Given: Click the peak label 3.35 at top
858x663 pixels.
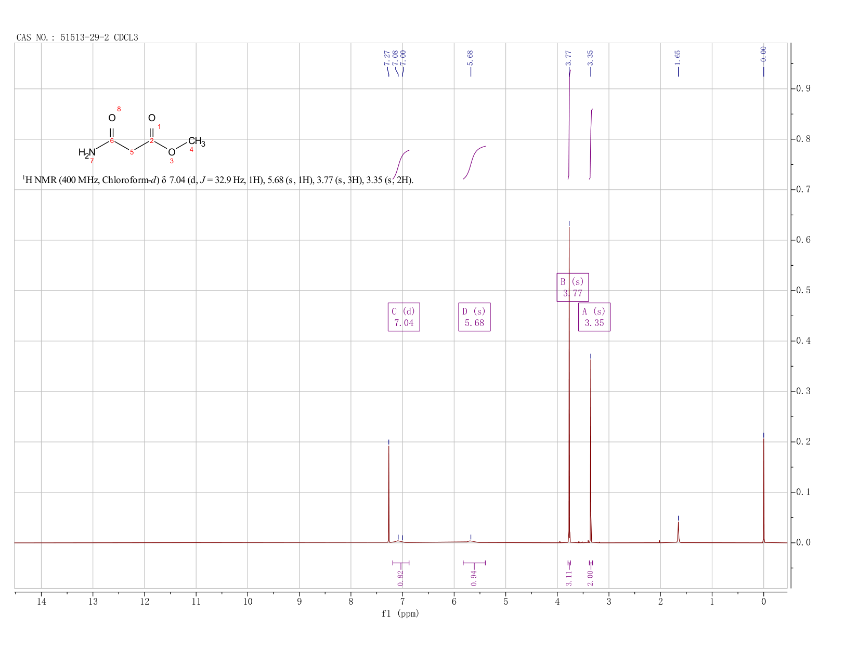Looking at the screenshot, I should click(x=591, y=58).
